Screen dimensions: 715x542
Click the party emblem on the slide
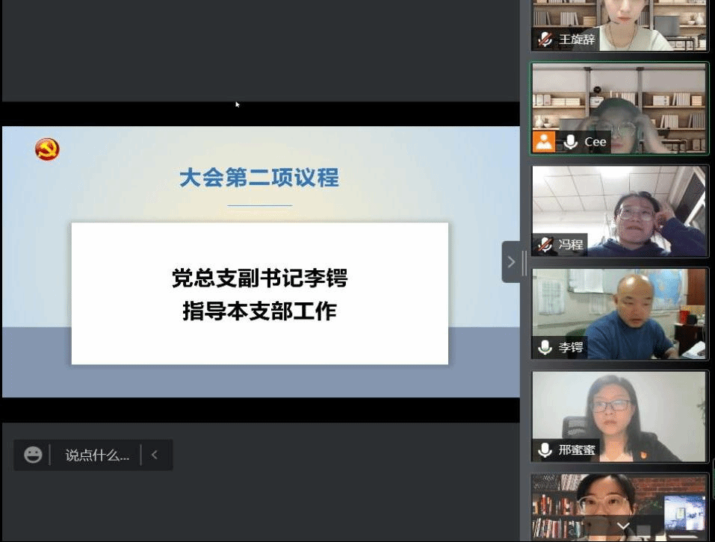tap(47, 149)
